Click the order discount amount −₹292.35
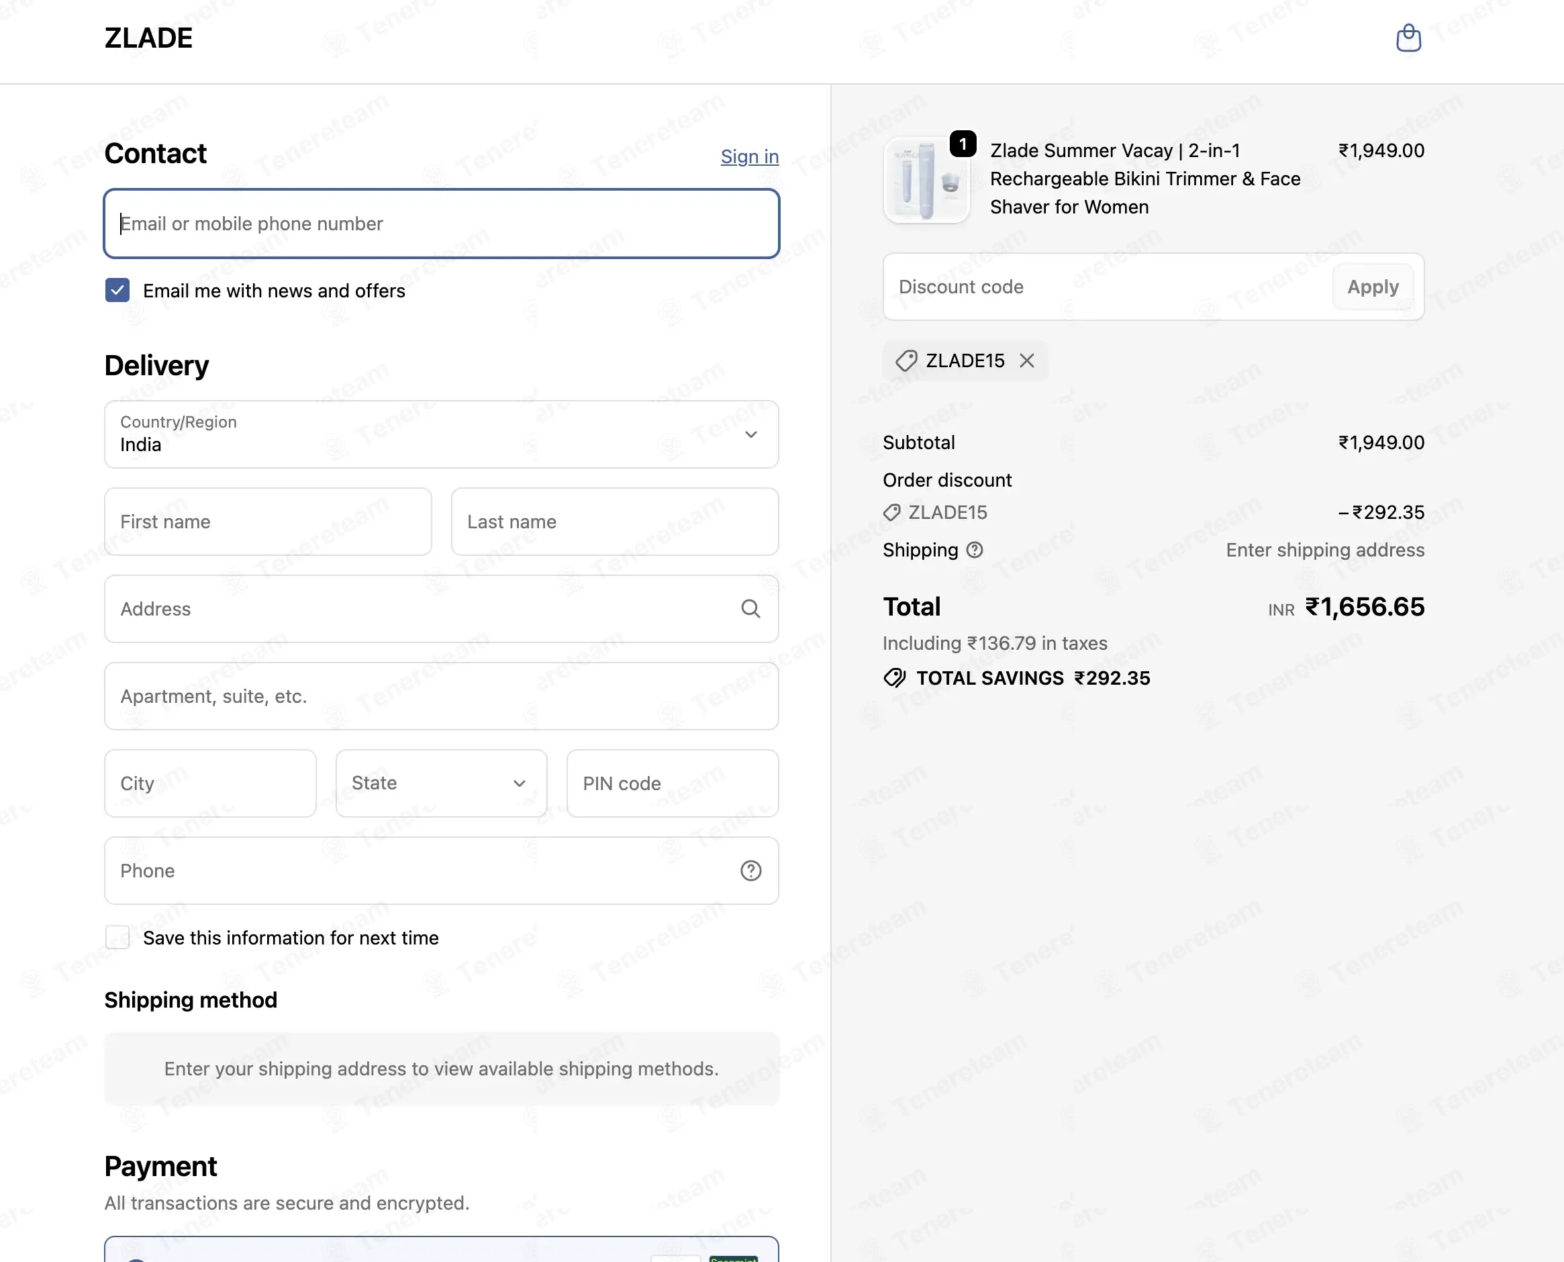This screenshot has width=1564, height=1262. (1381, 512)
